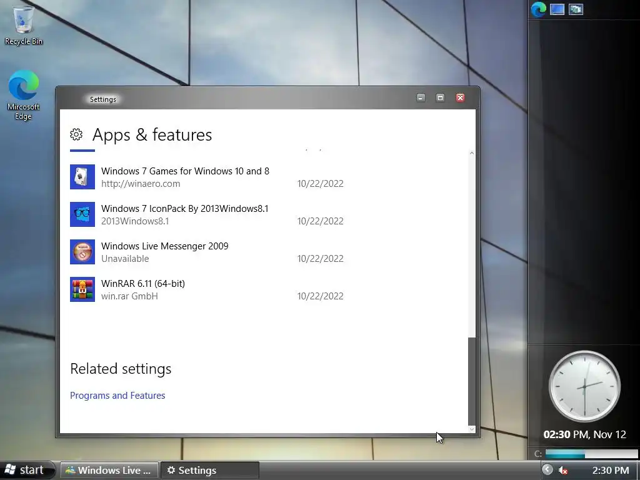Select Windows Live Messenger 2009 entry text

165,246
